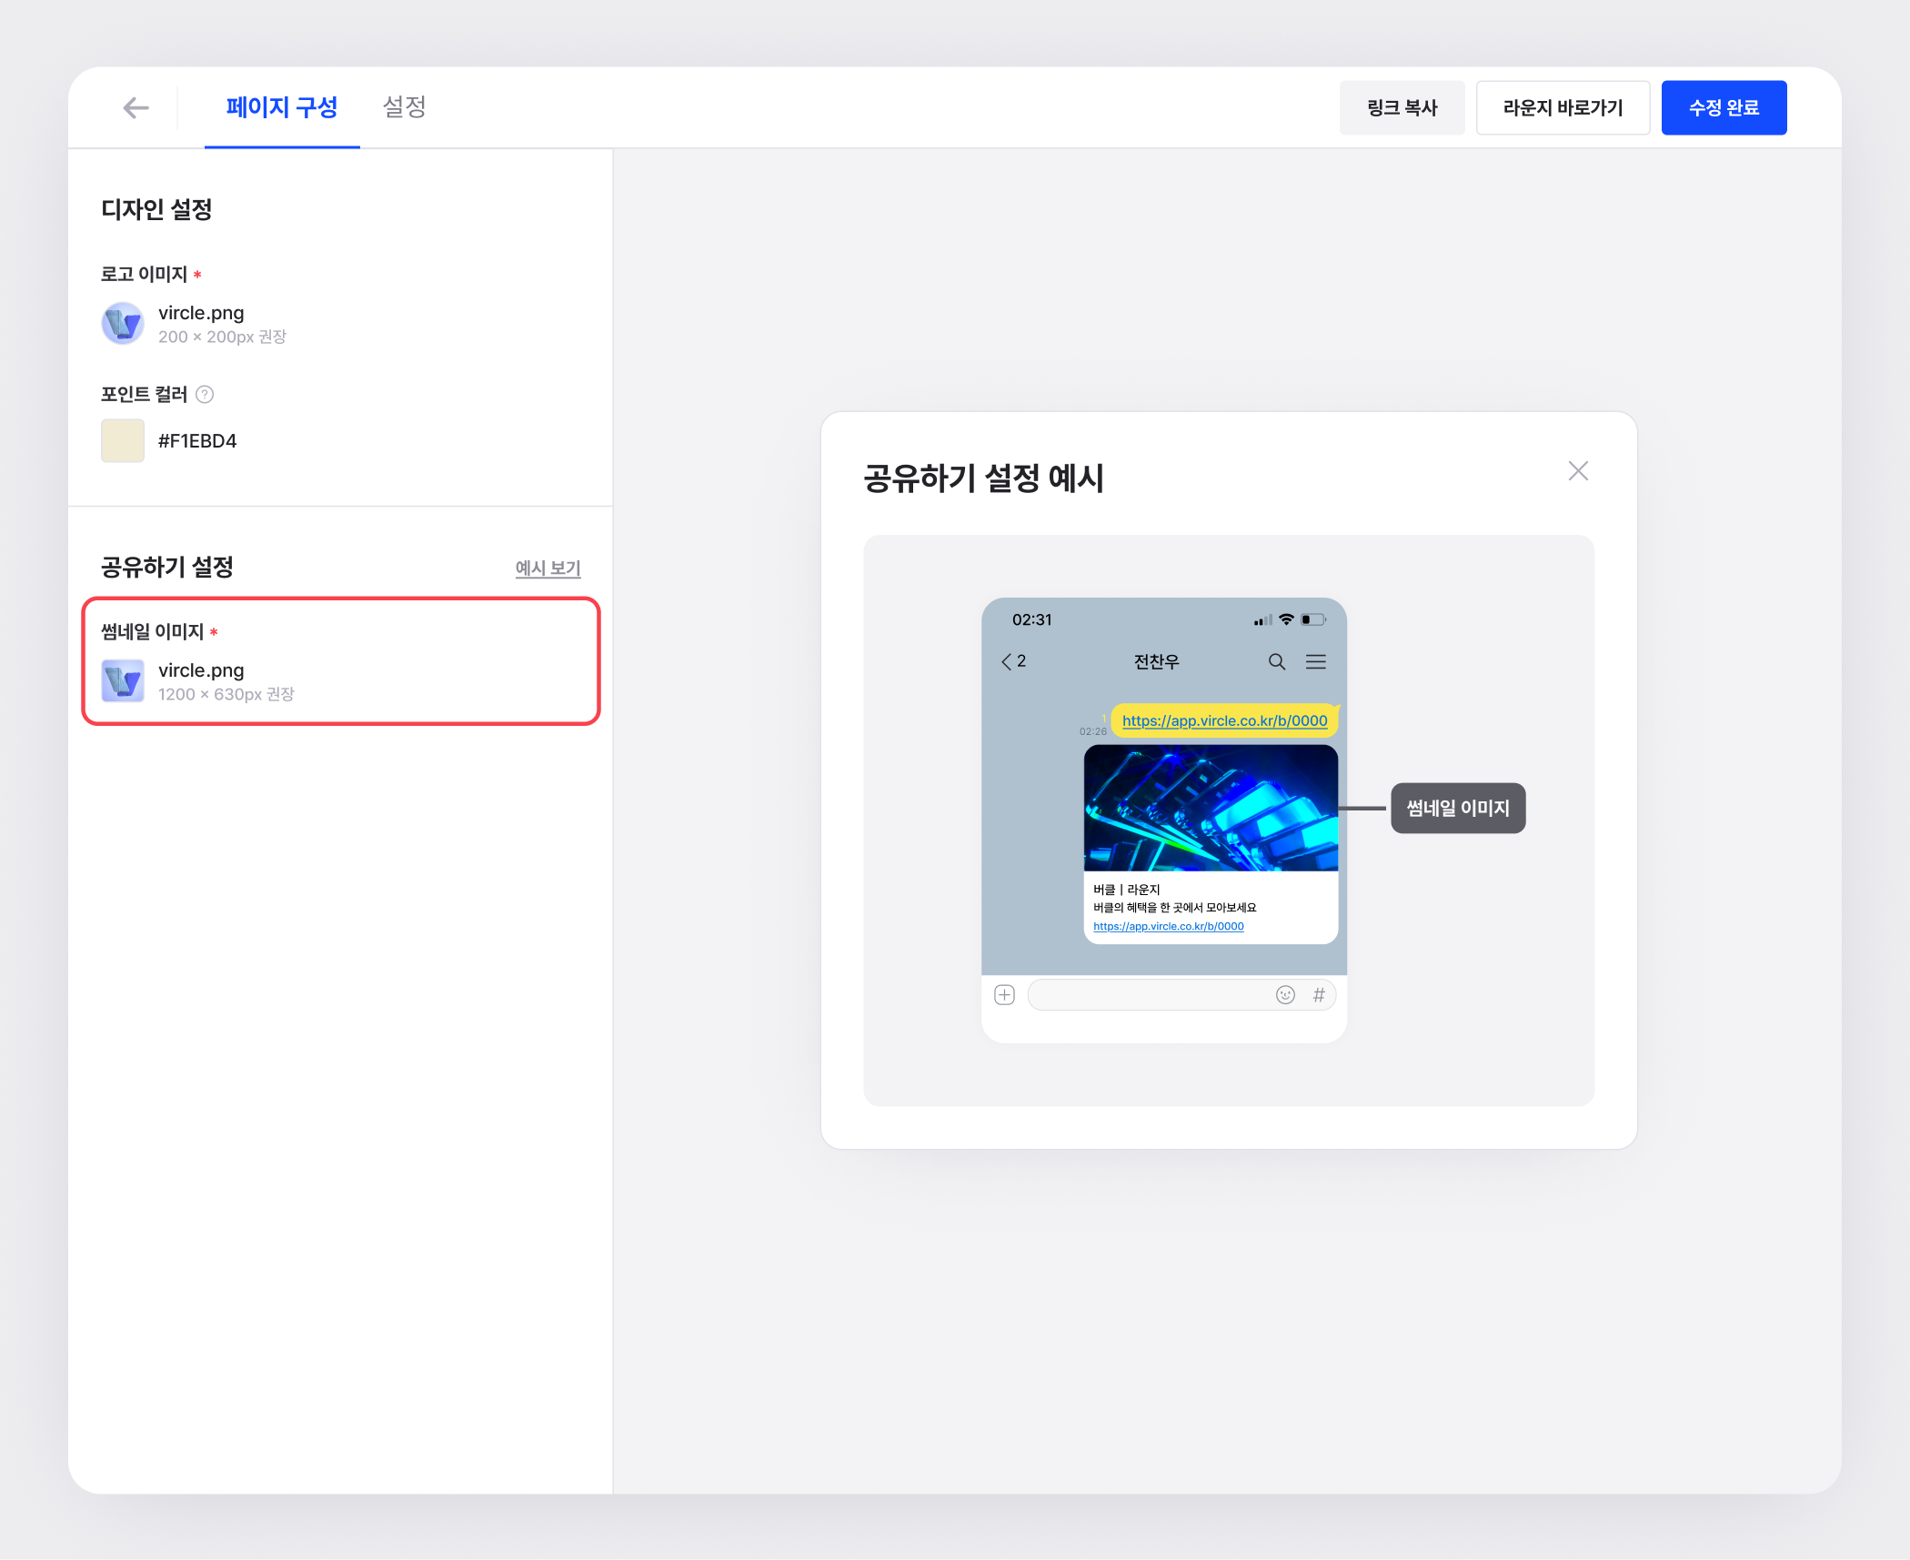Screen dimensions: 1910x1560
Task: Click the chat back chevron icon
Action: pyautogui.click(x=1007, y=662)
